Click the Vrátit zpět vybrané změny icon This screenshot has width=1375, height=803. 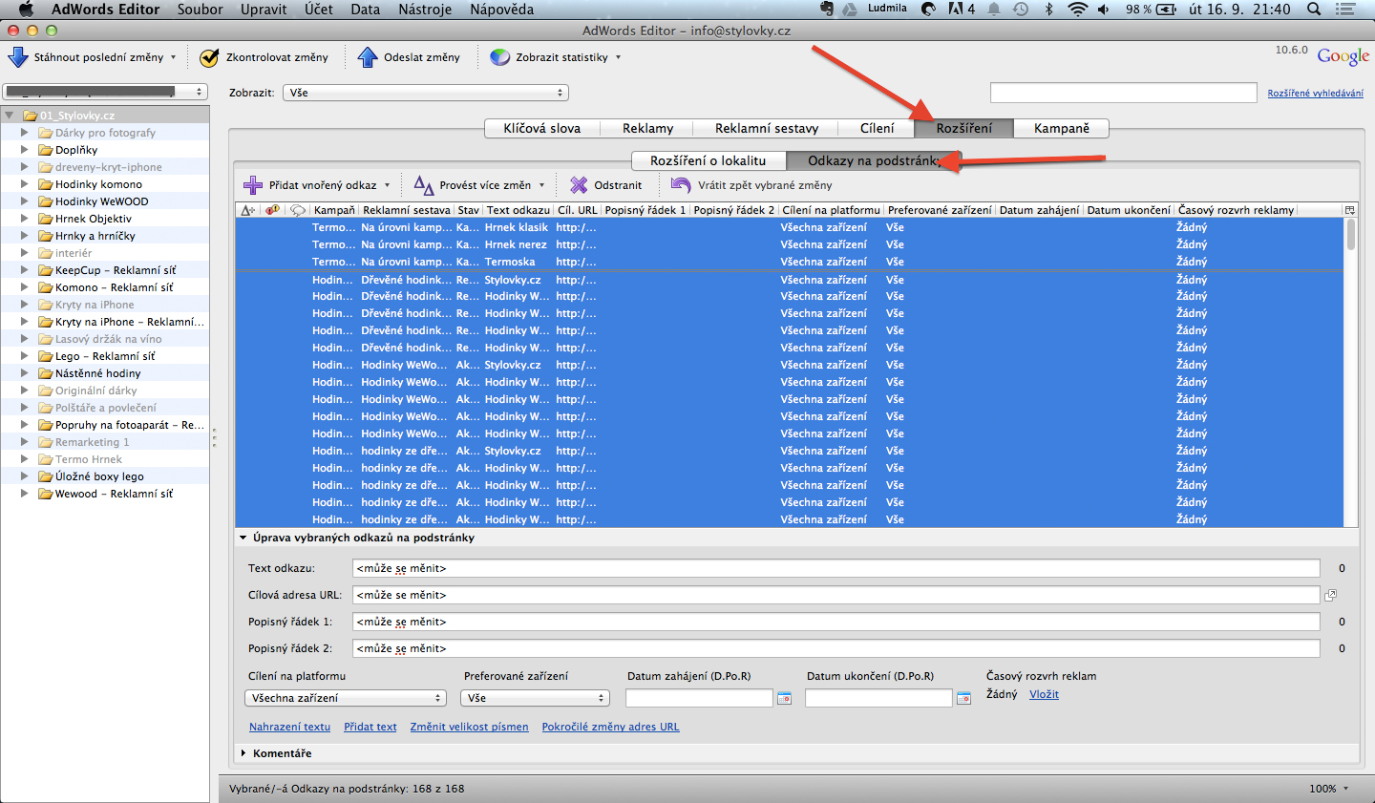(x=681, y=185)
